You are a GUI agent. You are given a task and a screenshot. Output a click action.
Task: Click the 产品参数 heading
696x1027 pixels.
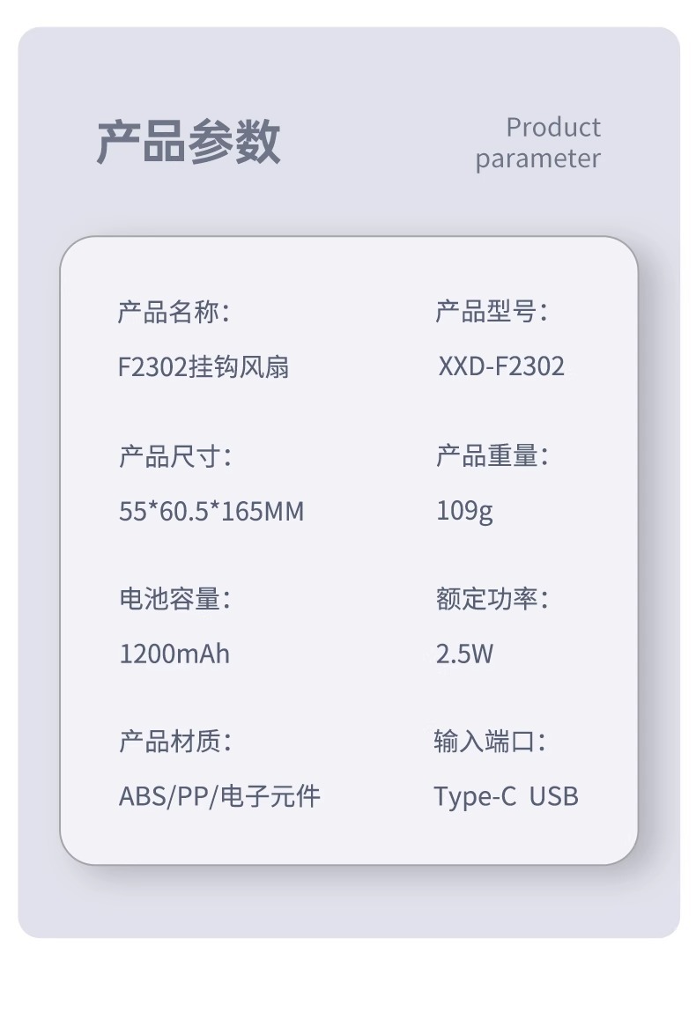[188, 142]
